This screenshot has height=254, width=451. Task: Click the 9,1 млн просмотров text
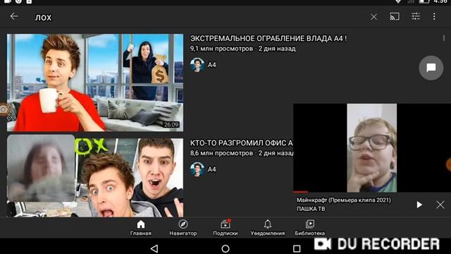point(221,49)
